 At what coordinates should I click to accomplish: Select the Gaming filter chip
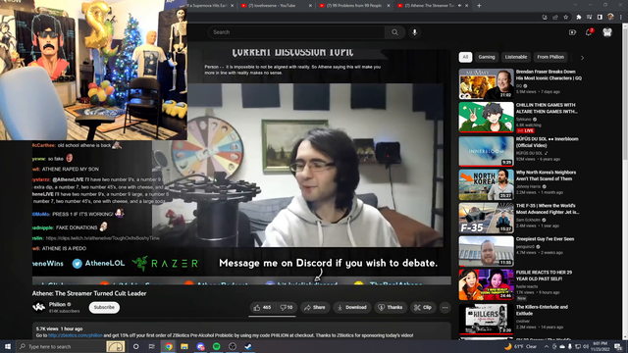pos(487,57)
